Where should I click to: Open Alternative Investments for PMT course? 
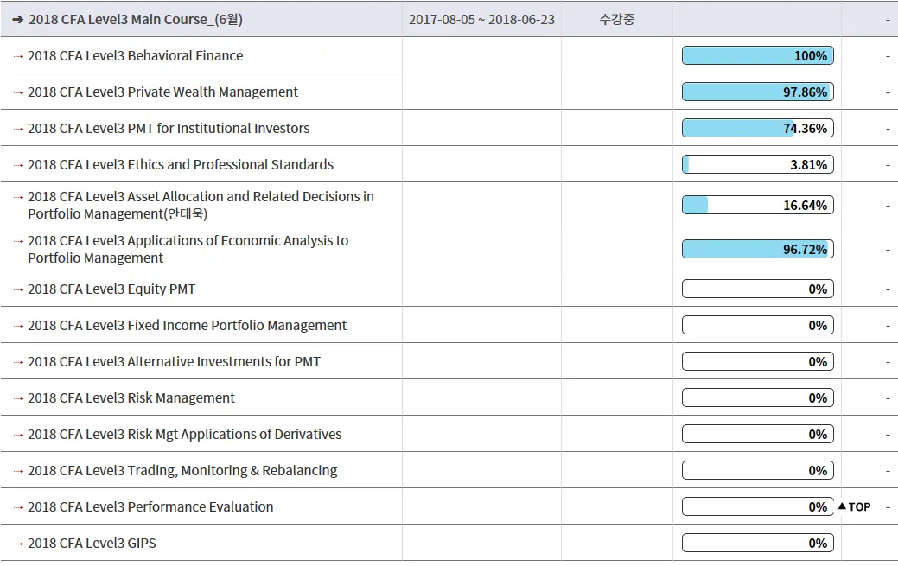174,361
